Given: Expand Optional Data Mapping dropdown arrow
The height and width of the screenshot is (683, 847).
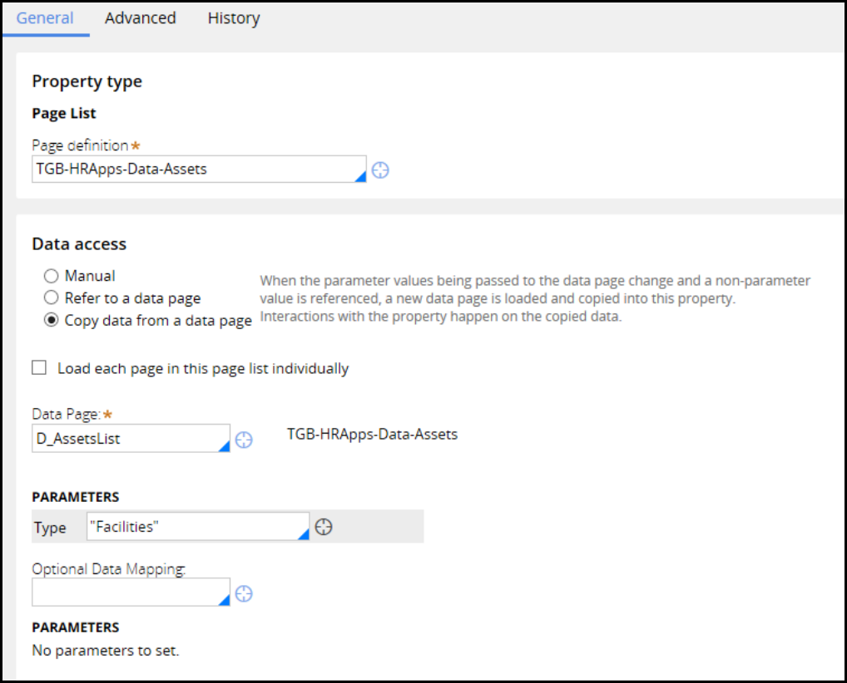Looking at the screenshot, I should 224,600.
